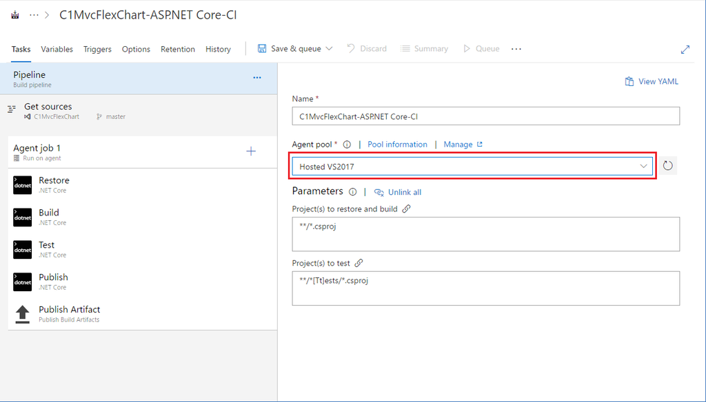Select the Publish dotnet task
This screenshot has height=402, width=706.
[x=142, y=282]
